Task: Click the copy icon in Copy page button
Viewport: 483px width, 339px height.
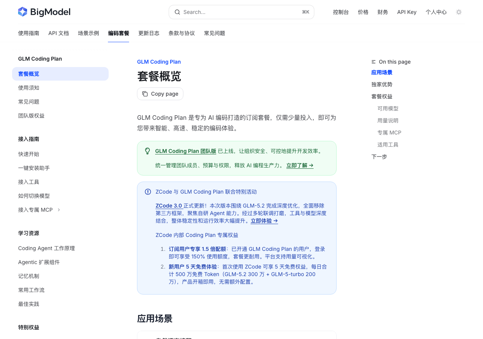Action: click(145, 94)
